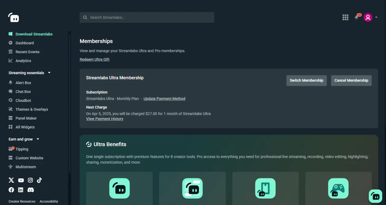Click the search magnifier icon
The width and height of the screenshot is (386, 205).
pyautogui.click(x=85, y=17)
